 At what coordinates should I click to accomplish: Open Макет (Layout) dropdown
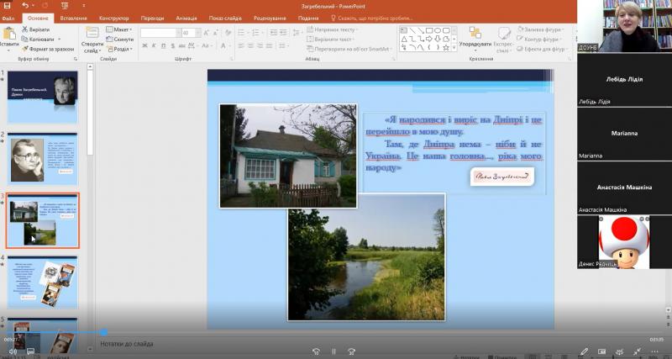tap(119, 29)
